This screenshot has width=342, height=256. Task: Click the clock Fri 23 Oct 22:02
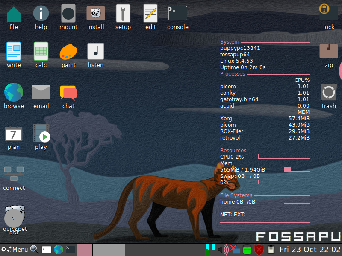[310, 250]
